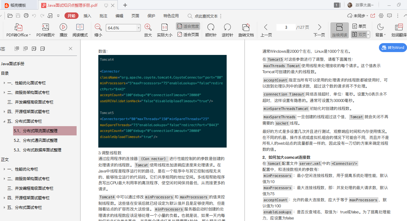Viewport: 407px width, 221px height.
Task: Close the bookmark side panel
Action: point(71,49)
